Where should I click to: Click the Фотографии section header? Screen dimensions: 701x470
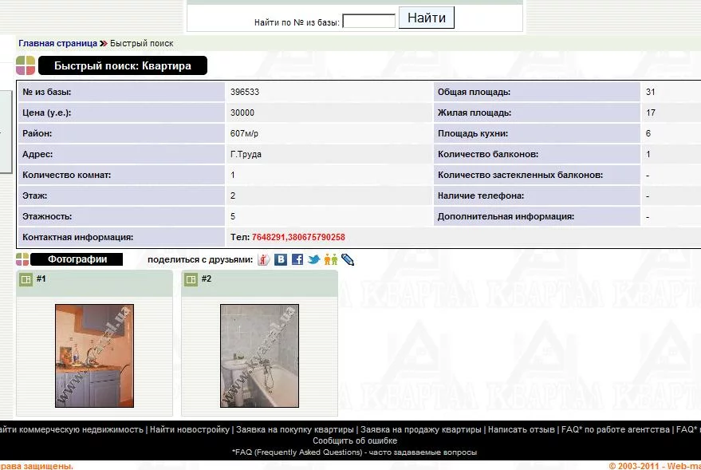tap(77, 259)
